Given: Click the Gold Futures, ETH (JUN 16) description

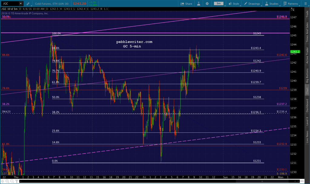Looking at the screenshot, I should coord(51,4).
